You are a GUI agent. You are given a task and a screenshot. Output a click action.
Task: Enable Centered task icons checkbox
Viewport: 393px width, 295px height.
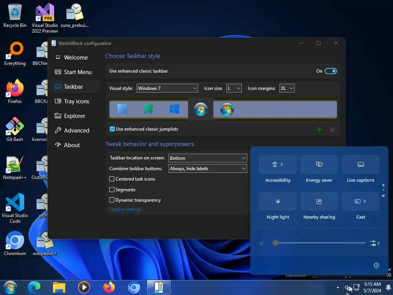(112, 179)
